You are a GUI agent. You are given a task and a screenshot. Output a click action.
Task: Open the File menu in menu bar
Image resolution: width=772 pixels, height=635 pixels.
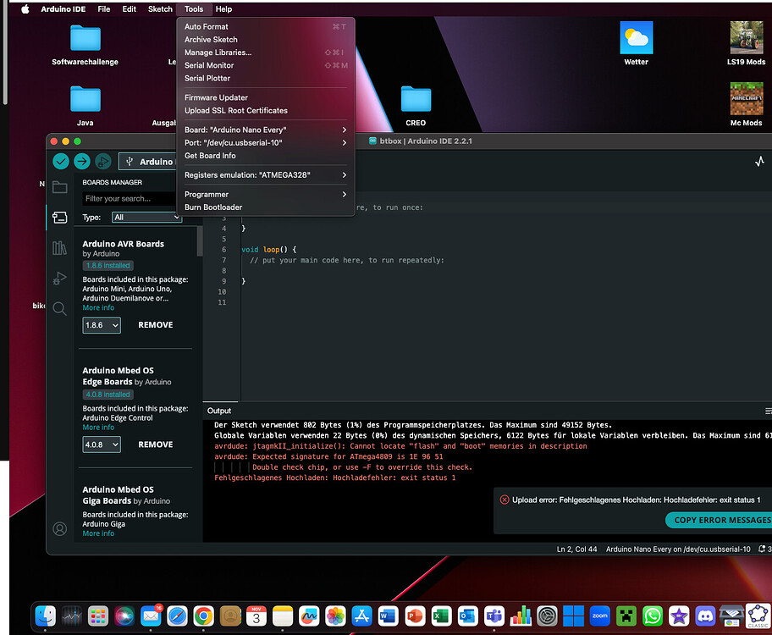click(x=103, y=8)
